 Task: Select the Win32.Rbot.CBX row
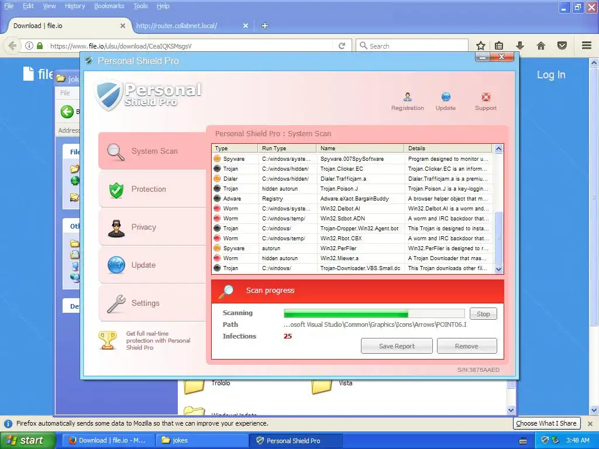tap(353, 239)
